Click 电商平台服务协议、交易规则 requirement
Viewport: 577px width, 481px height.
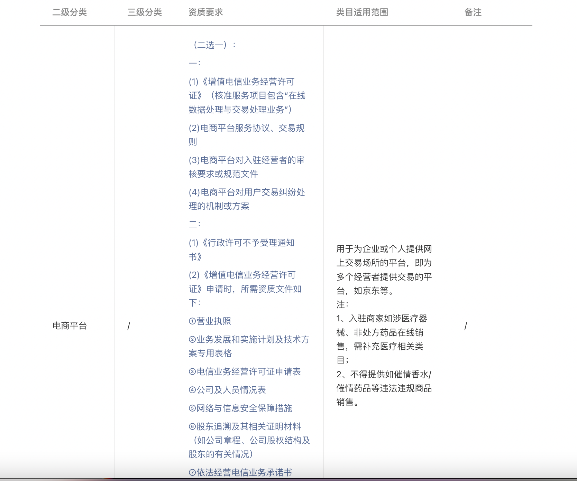pyautogui.click(x=247, y=135)
